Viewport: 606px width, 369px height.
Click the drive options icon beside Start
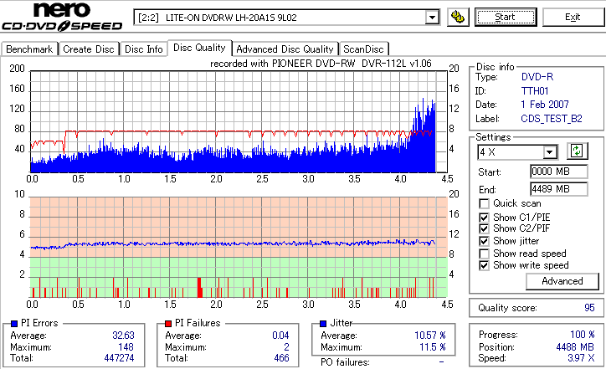tap(458, 17)
